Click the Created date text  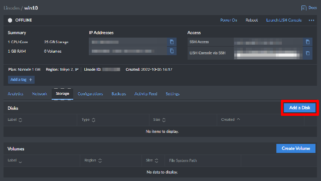click(149, 69)
